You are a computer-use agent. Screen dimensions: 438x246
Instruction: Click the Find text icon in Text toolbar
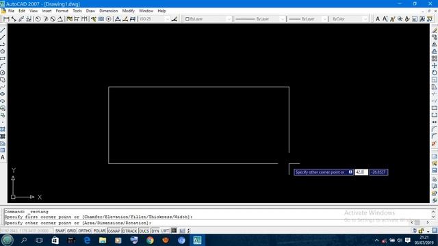400,19
